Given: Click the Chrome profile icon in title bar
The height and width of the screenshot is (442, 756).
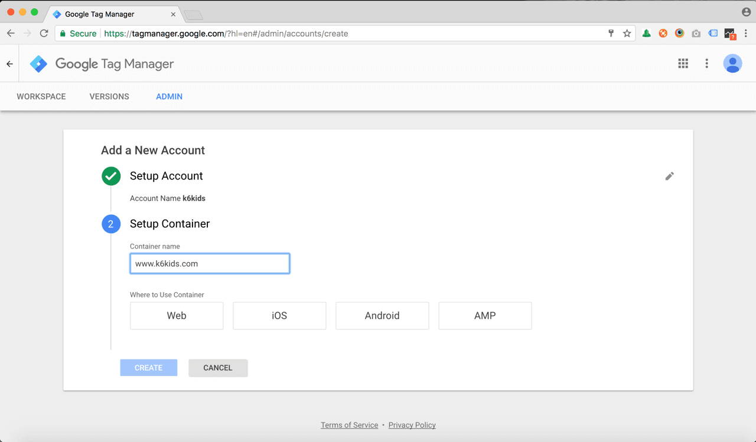Looking at the screenshot, I should [747, 12].
